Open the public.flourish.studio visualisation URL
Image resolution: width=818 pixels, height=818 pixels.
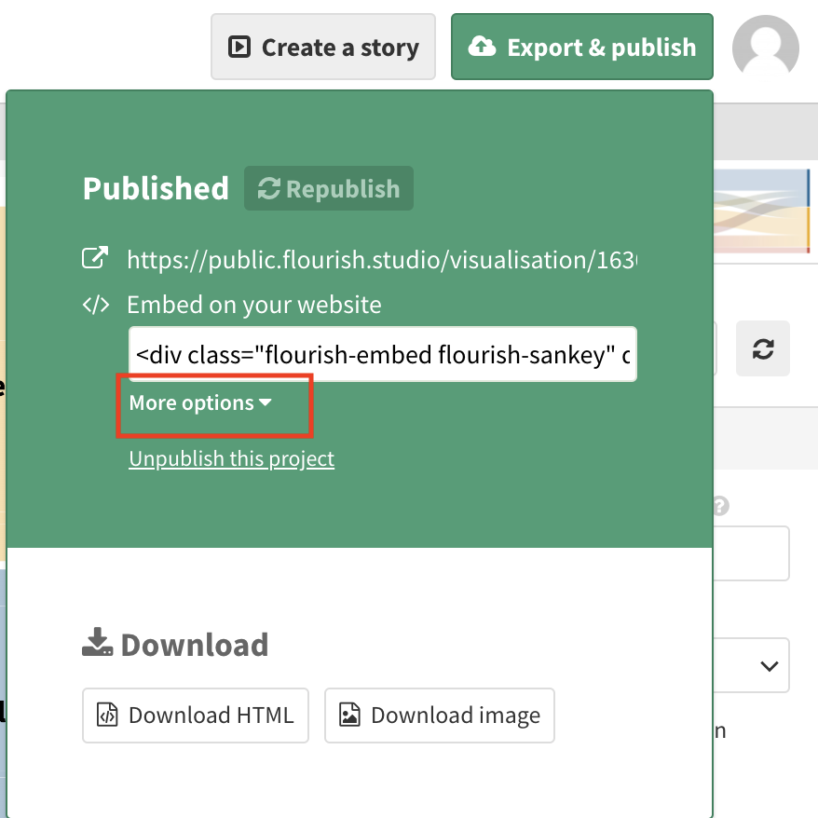pos(382,259)
